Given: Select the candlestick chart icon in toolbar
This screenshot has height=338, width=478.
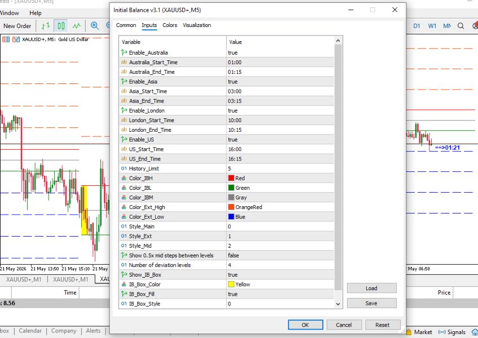Looking at the screenshot, I should pyautogui.click(x=61, y=26).
